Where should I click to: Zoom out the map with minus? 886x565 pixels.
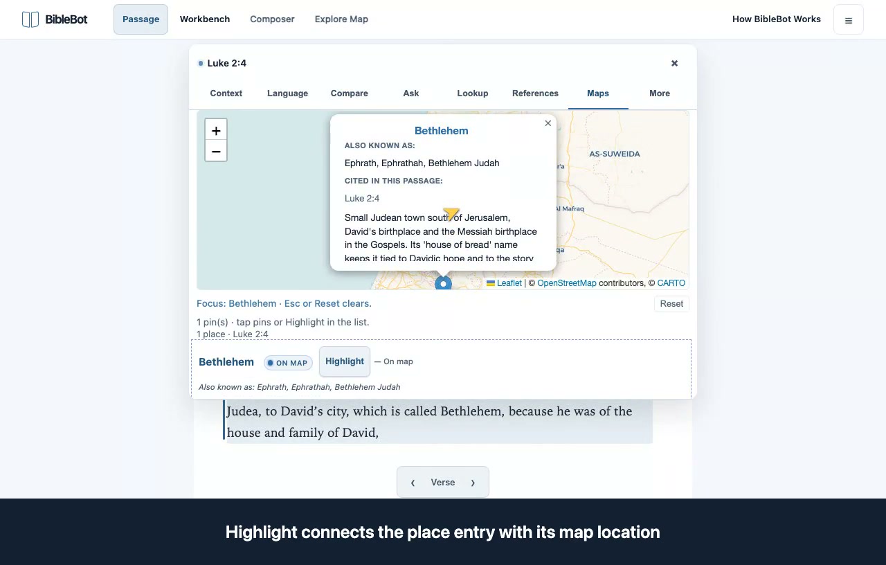216,152
